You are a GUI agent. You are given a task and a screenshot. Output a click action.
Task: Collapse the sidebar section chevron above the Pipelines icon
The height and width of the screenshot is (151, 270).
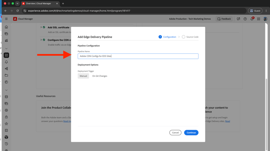(6, 49)
